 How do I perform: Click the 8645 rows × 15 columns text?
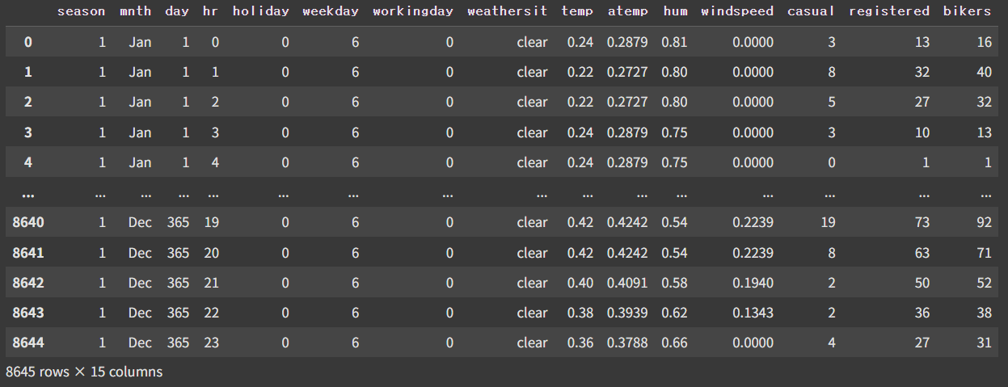[x=84, y=372]
